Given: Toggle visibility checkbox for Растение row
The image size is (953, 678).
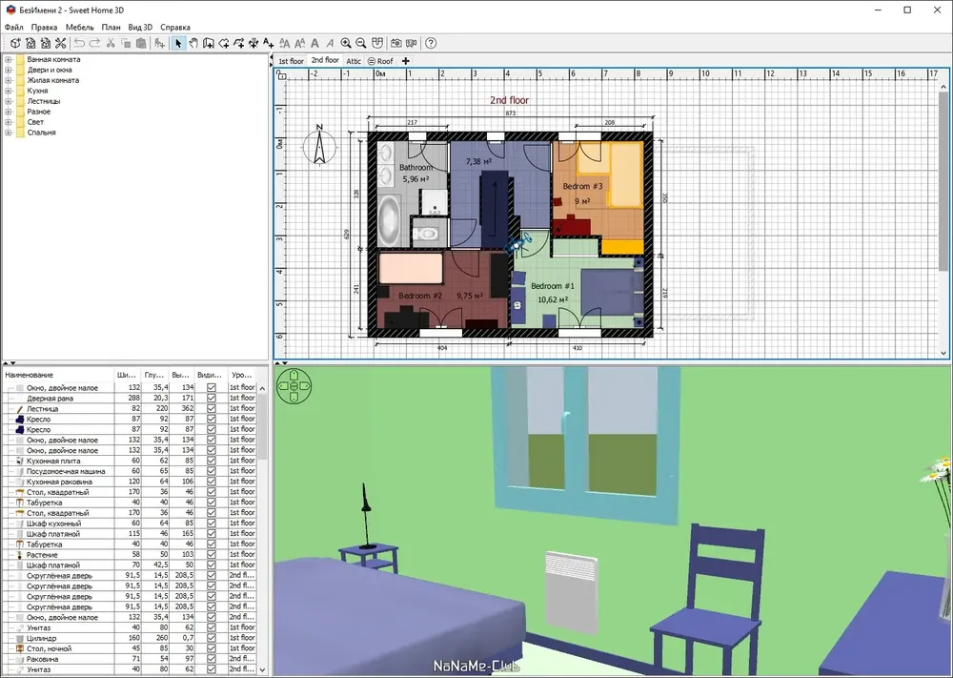Looking at the screenshot, I should tap(212, 555).
